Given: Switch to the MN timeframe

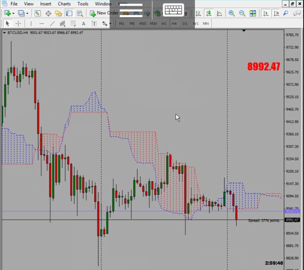Looking at the screenshot, I should coord(206,23).
